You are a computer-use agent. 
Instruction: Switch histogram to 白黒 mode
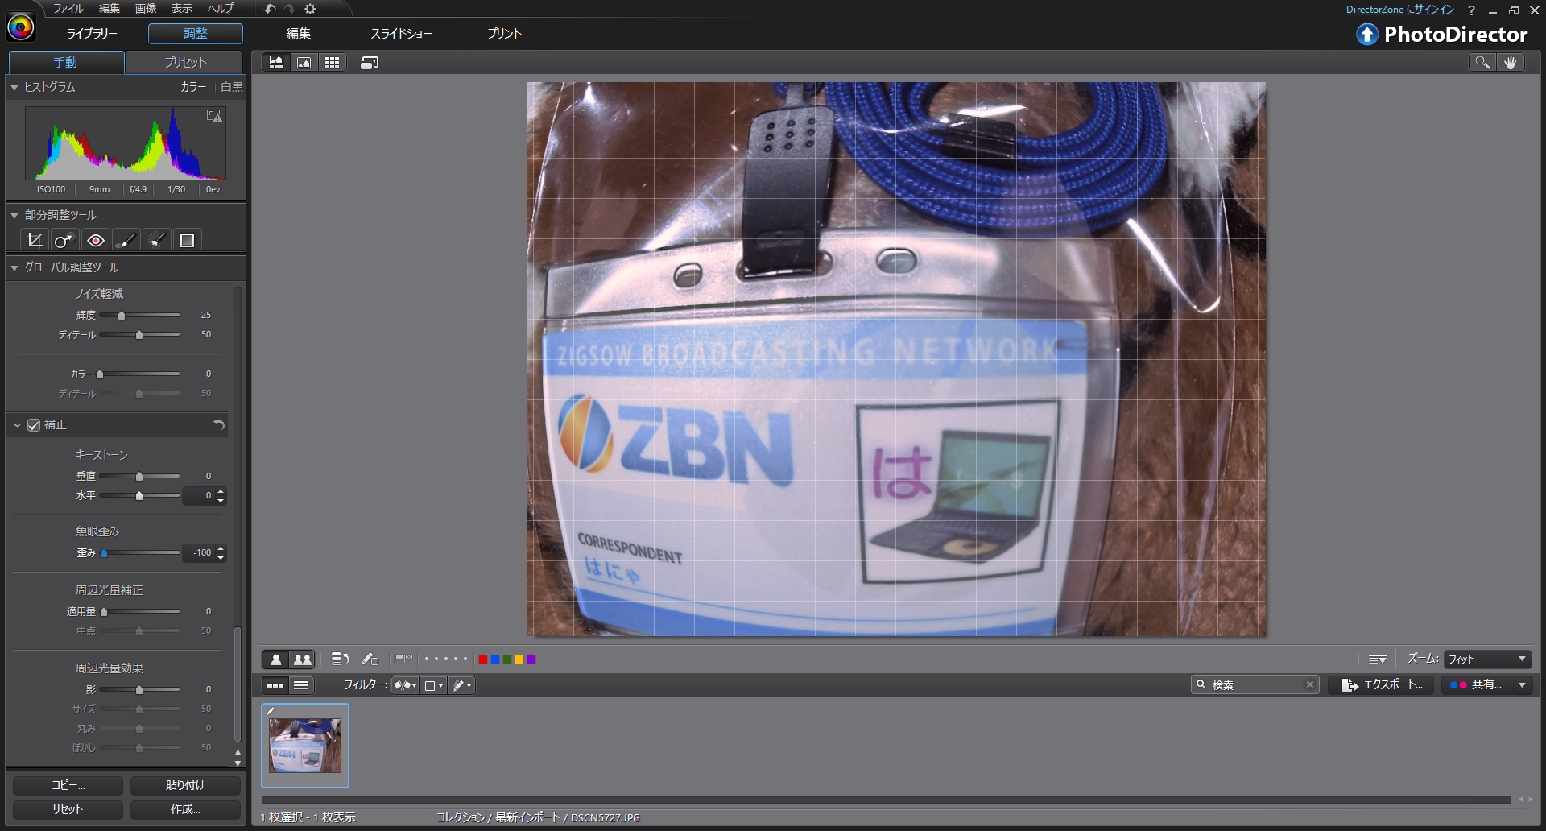pos(232,87)
